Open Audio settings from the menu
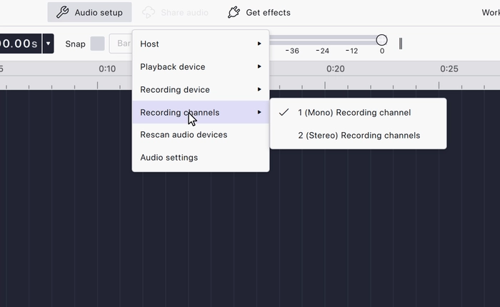The width and height of the screenshot is (500, 307). pyautogui.click(x=201, y=158)
